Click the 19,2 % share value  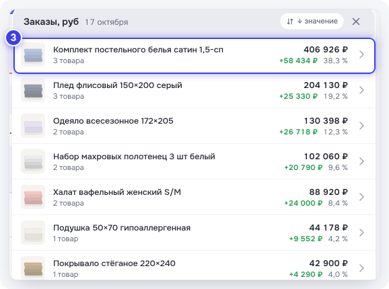[x=335, y=96]
